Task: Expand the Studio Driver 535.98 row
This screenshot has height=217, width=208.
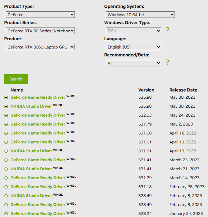Action: click(x=6, y=106)
